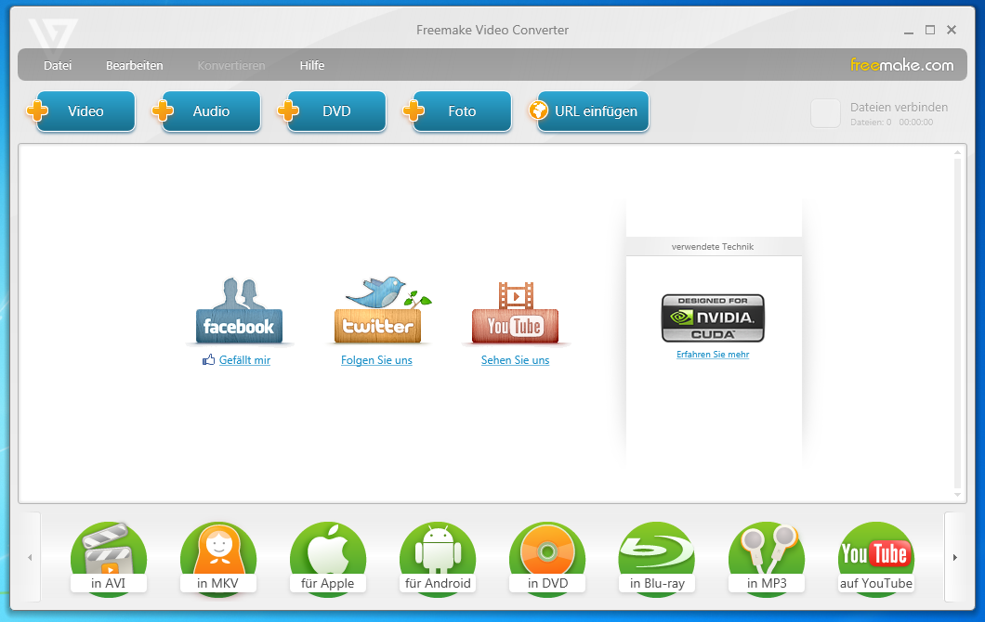
Task: Select the für Android conversion profile
Action: point(438,558)
